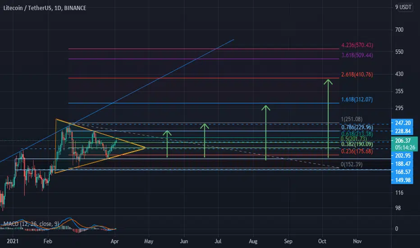Screen dimensions: 420x248
Task: Click the 247.20 price tag on axis
Action: click(402, 123)
